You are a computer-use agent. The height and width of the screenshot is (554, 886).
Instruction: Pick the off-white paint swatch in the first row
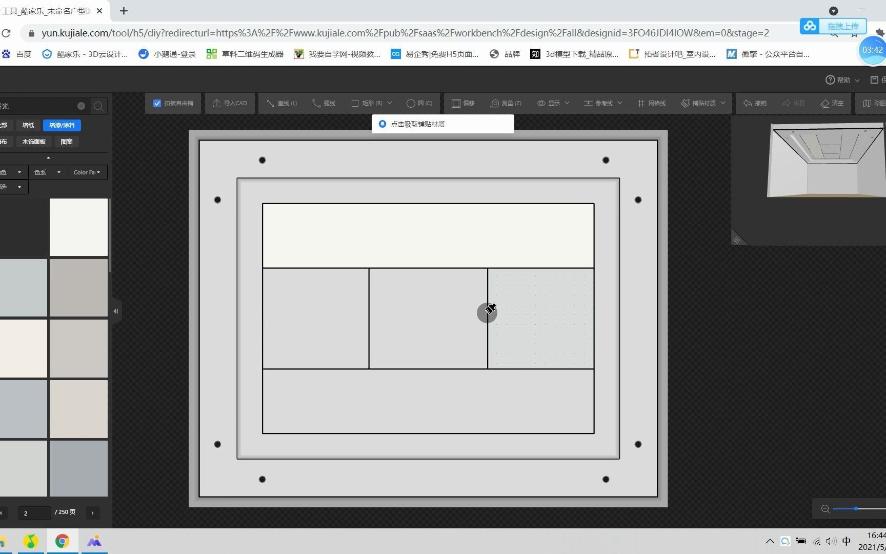tap(78, 227)
